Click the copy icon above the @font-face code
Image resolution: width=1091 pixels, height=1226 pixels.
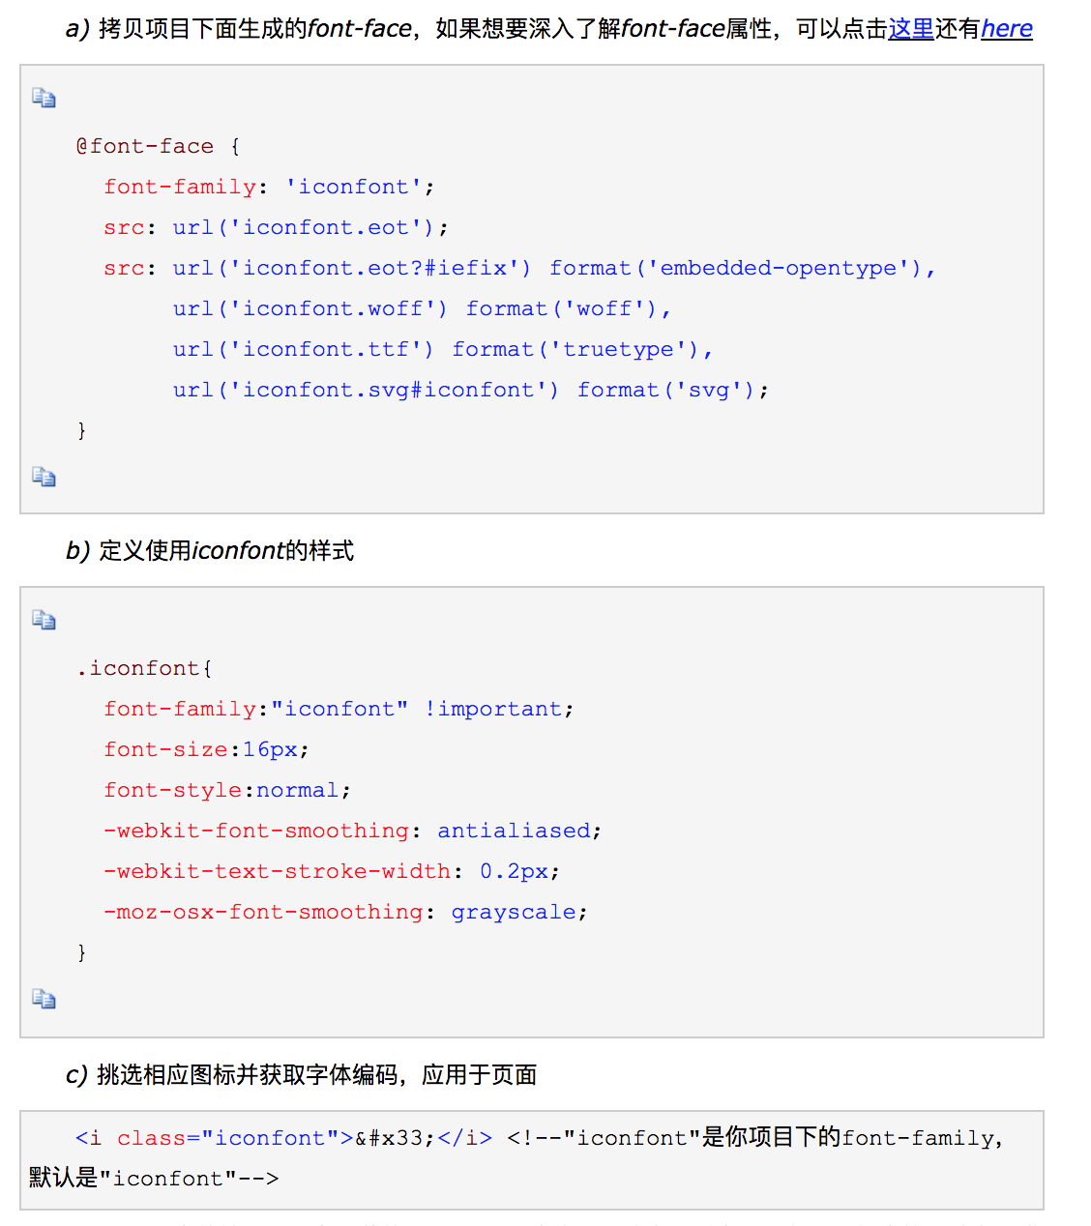point(44,98)
